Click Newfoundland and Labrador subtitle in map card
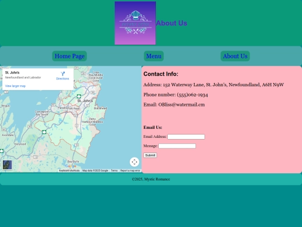Viewport: 302px width, 227px height. 23,77
